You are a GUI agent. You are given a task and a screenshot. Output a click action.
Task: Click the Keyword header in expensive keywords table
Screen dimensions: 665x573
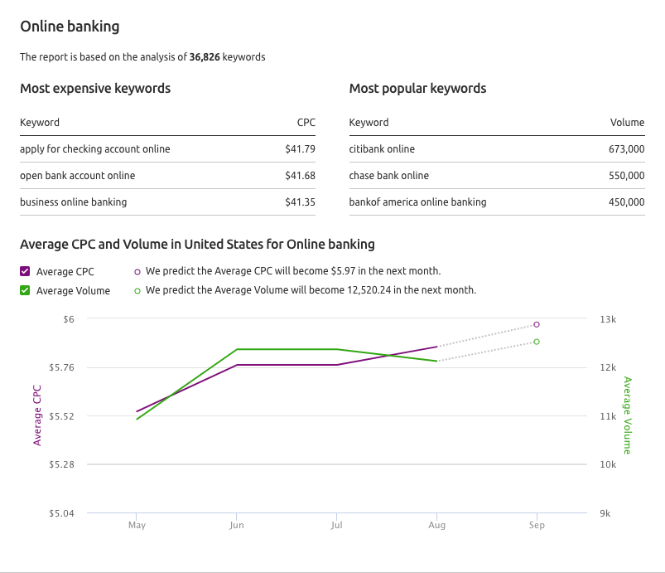[40, 123]
